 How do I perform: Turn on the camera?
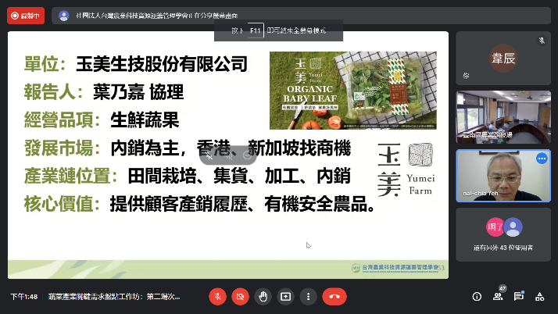[x=240, y=297]
